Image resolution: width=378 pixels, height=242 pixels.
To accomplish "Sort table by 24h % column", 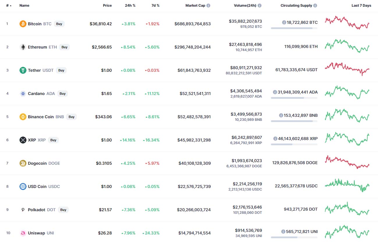I will click(130, 6).
